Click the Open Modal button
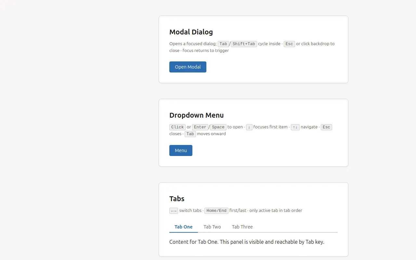This screenshot has width=416, height=260. coord(188,67)
